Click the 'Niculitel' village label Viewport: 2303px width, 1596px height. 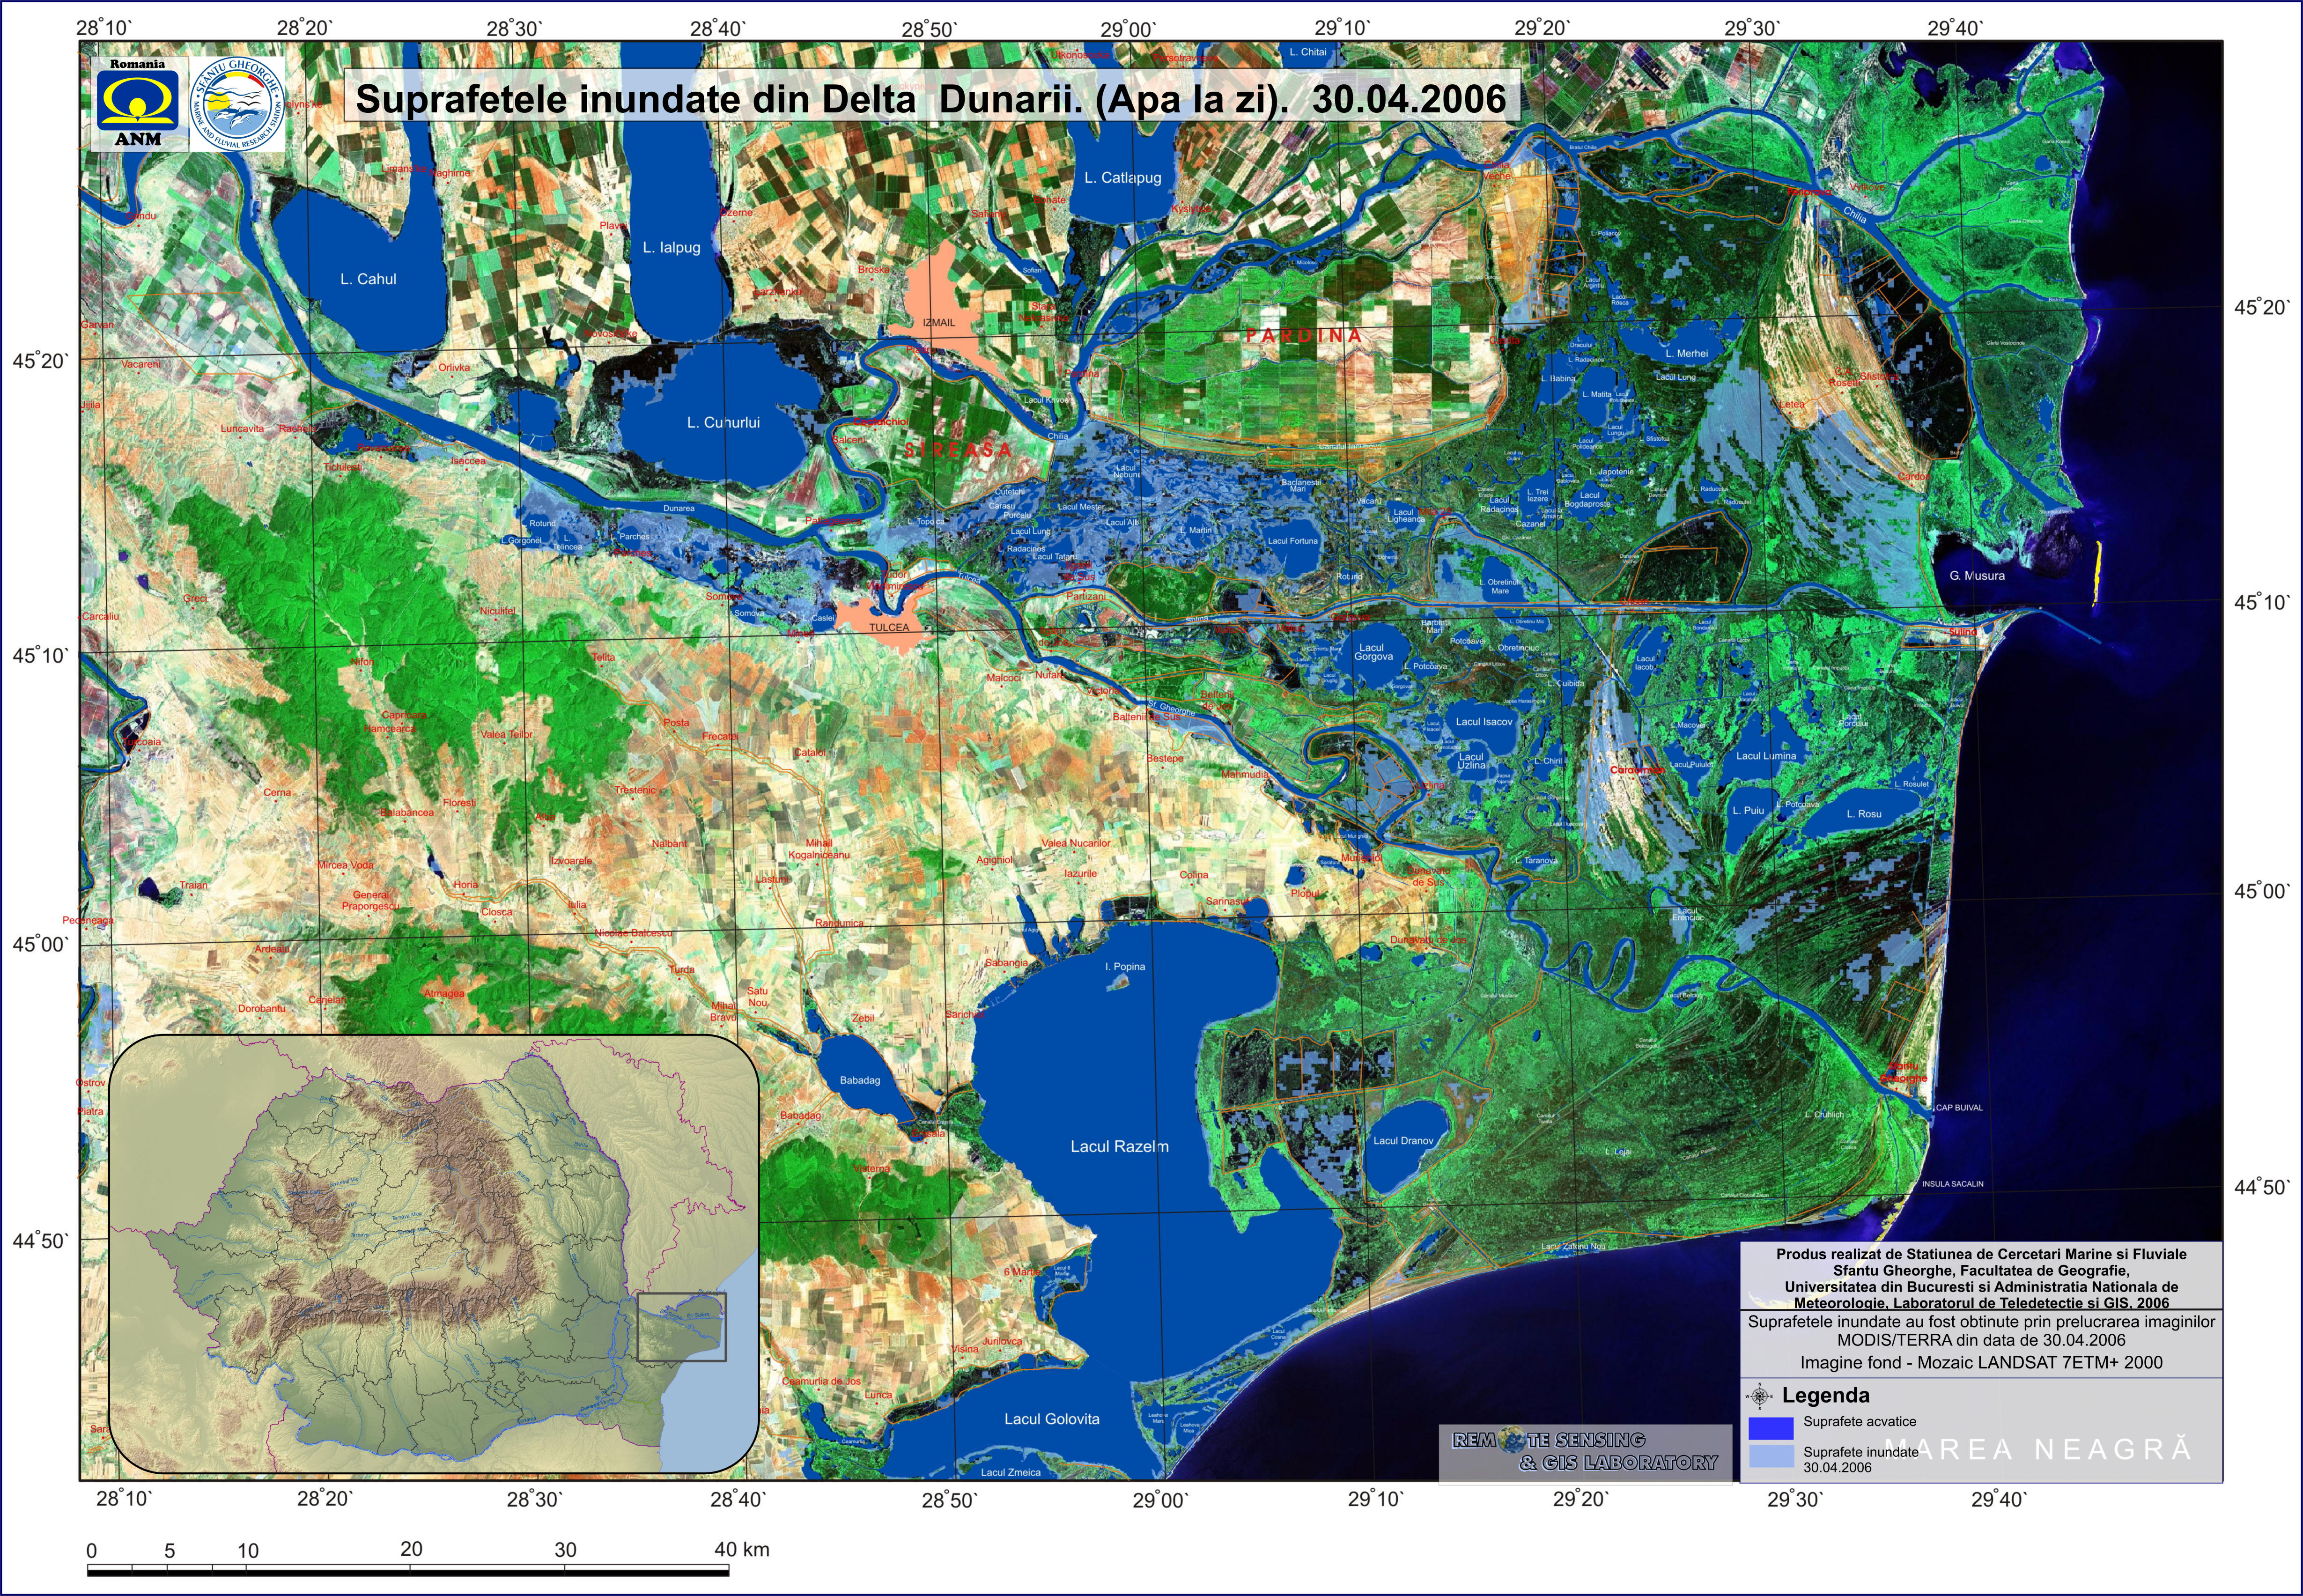[x=498, y=610]
